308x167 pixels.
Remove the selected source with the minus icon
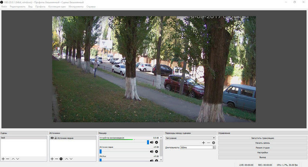pos(56,159)
